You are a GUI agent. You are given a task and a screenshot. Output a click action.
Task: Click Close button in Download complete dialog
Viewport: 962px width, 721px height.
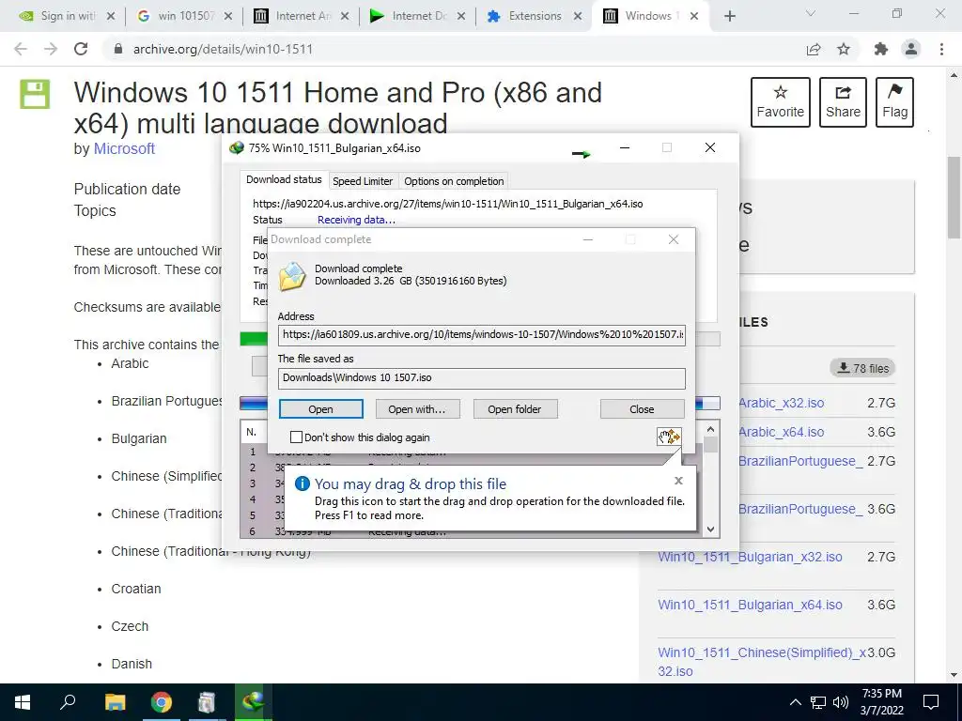click(x=642, y=409)
